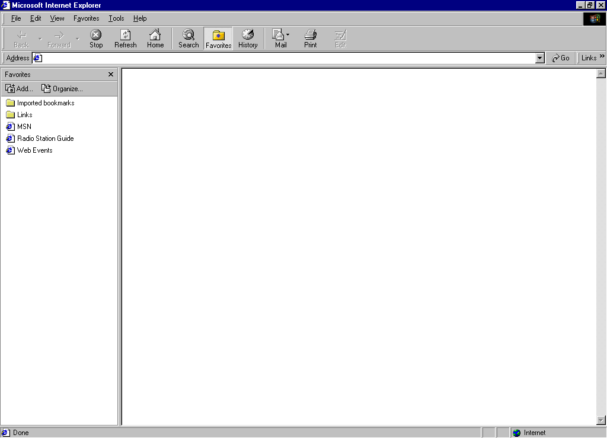Open the Mail button dropdown arrow
Screen dimensions: 607x438
tap(287, 35)
